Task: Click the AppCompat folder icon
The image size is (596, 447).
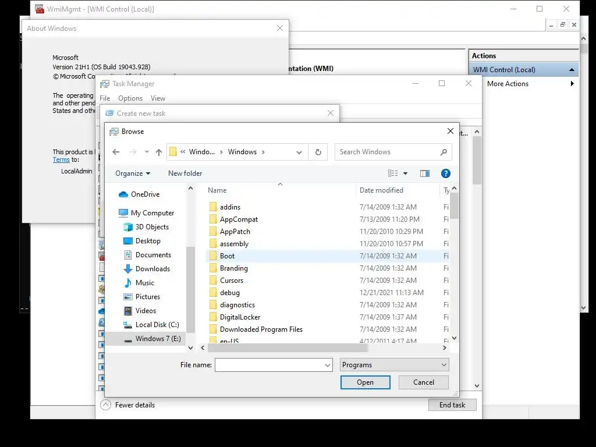Action: 213,219
